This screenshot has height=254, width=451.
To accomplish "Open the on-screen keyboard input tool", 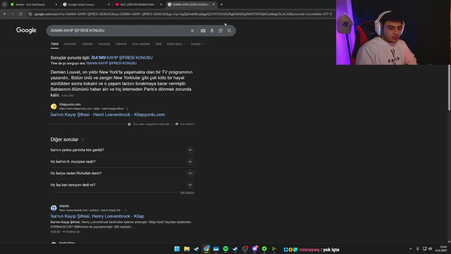I will (203, 31).
